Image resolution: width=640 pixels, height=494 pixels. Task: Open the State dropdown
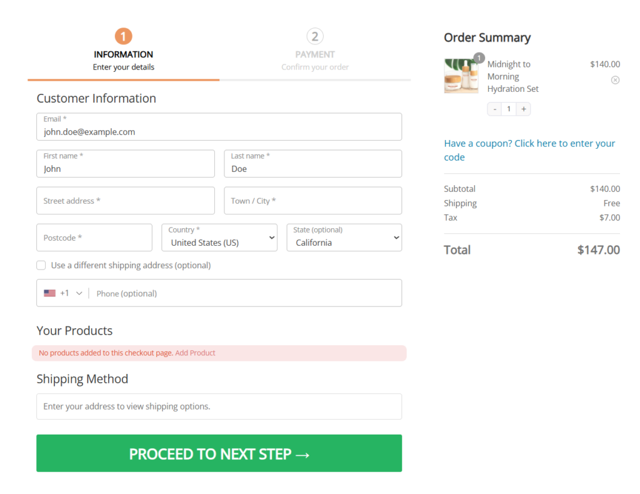[344, 238]
